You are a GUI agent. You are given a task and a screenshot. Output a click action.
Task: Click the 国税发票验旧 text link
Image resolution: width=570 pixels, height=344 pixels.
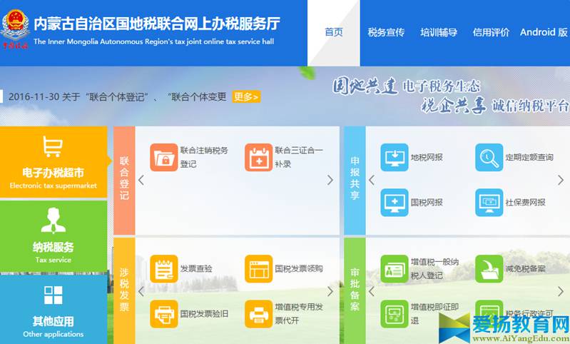coord(204,314)
